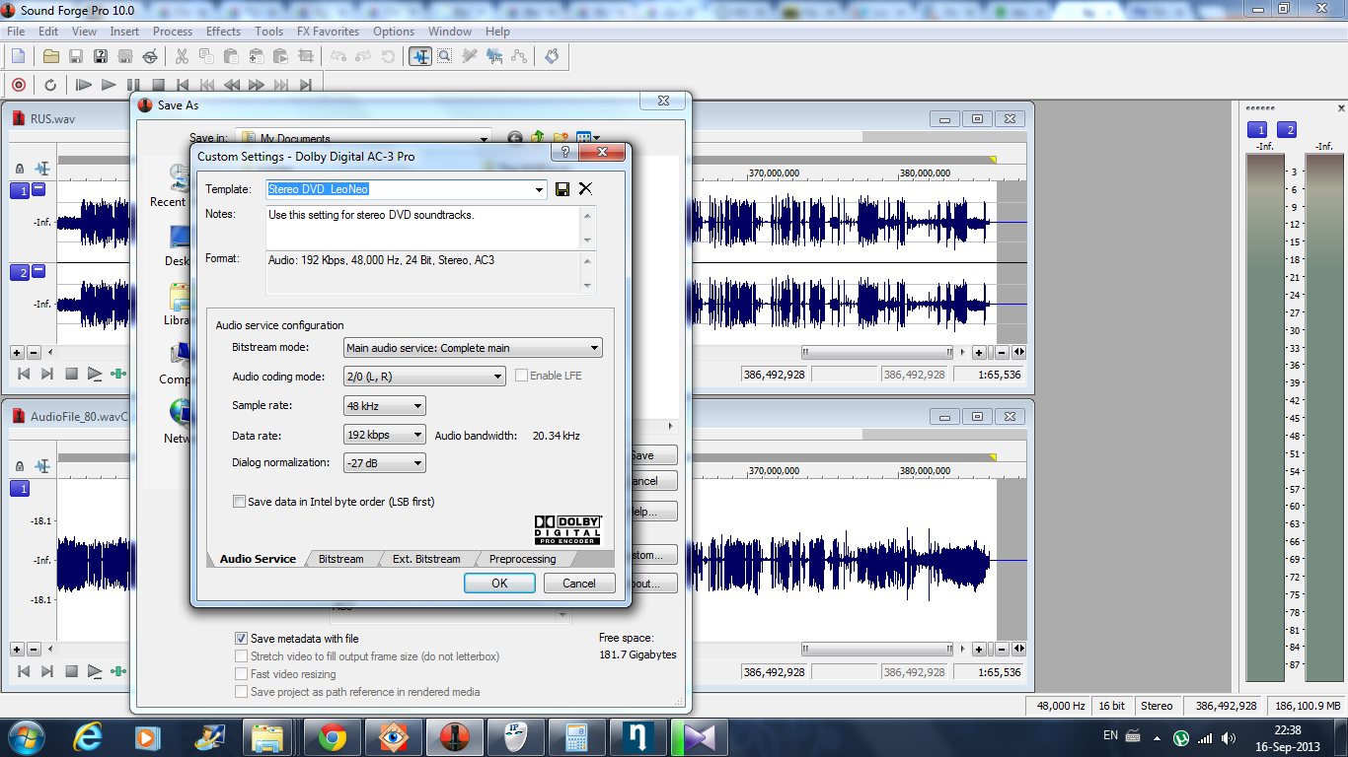Toggle Save metadata with file checkbox
This screenshot has width=1348, height=757.
(x=241, y=639)
